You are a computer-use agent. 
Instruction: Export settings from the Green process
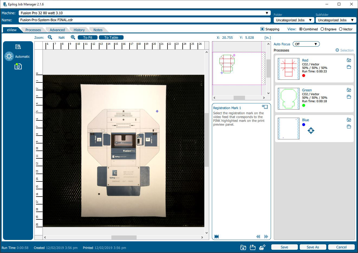349,97
